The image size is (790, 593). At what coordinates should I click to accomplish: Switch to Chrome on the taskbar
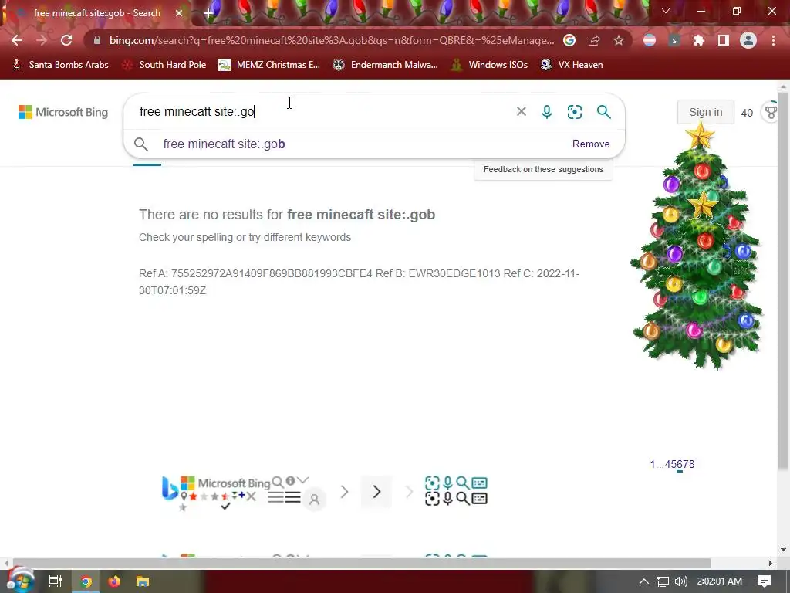click(x=86, y=581)
